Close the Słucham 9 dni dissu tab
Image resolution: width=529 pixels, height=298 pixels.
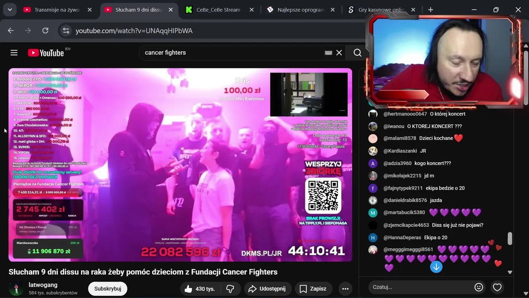point(170,10)
